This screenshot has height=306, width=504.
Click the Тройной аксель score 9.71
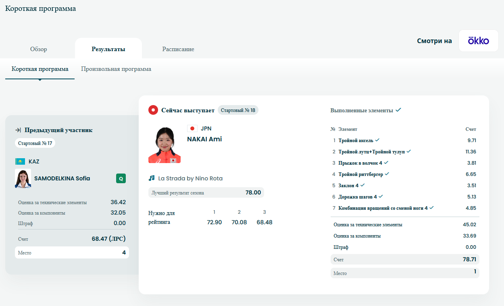(x=472, y=141)
